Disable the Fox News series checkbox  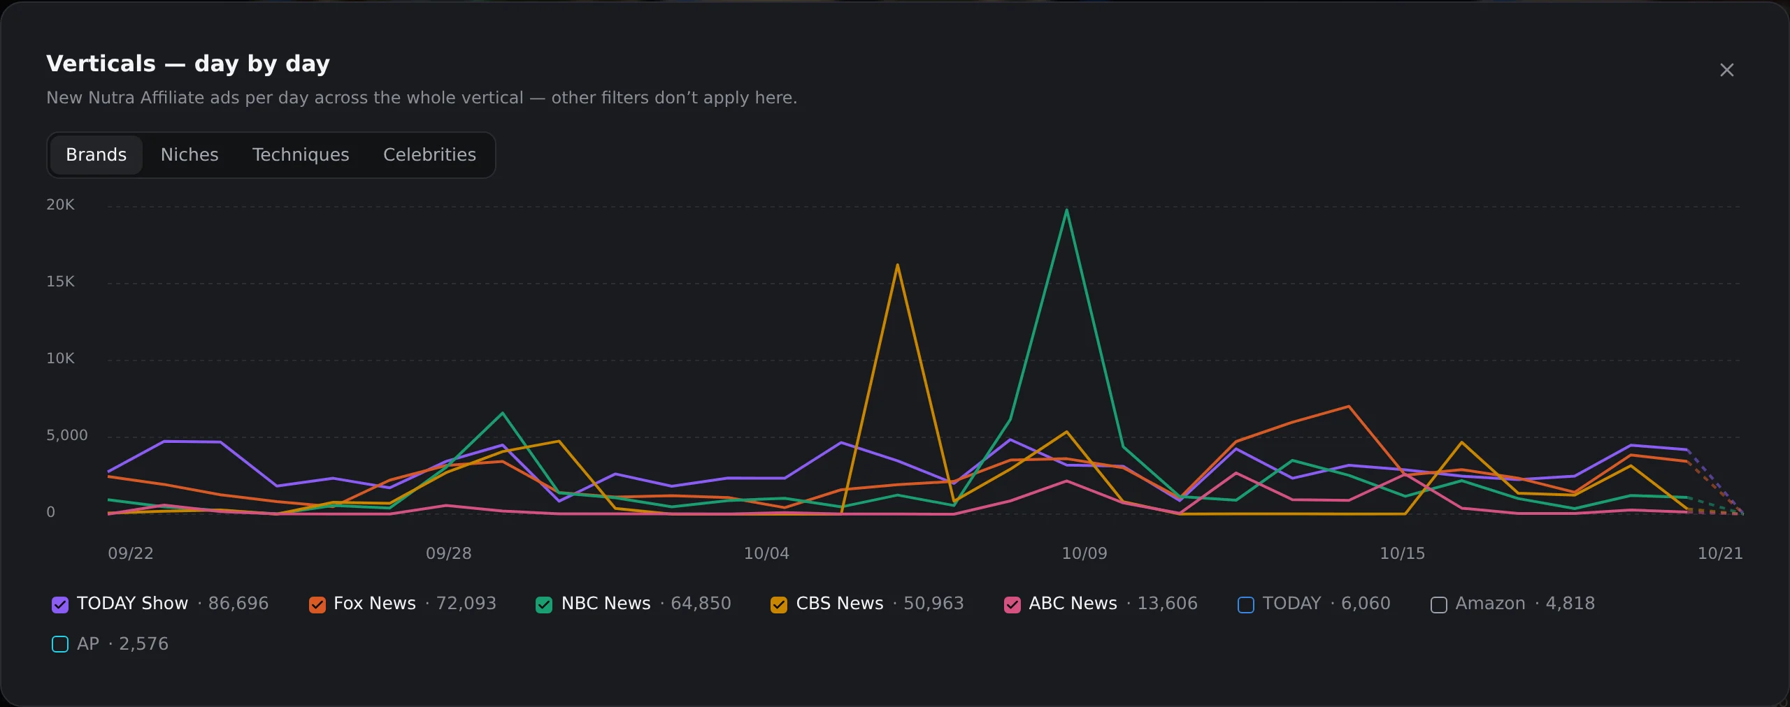click(x=317, y=604)
